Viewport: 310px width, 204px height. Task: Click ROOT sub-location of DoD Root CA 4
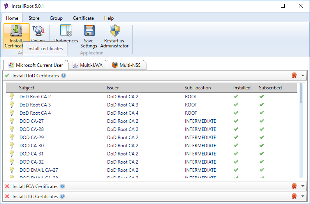191,113
